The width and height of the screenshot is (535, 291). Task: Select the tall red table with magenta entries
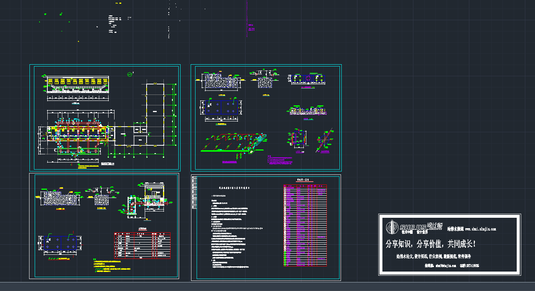point(305,225)
